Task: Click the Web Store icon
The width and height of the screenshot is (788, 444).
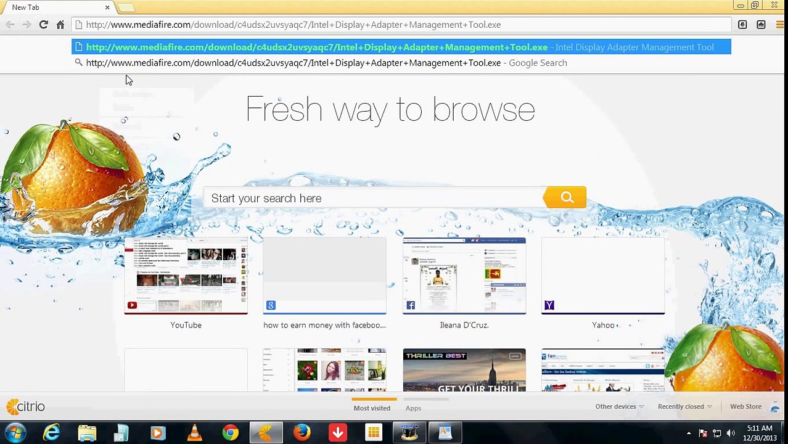Action: [775, 407]
